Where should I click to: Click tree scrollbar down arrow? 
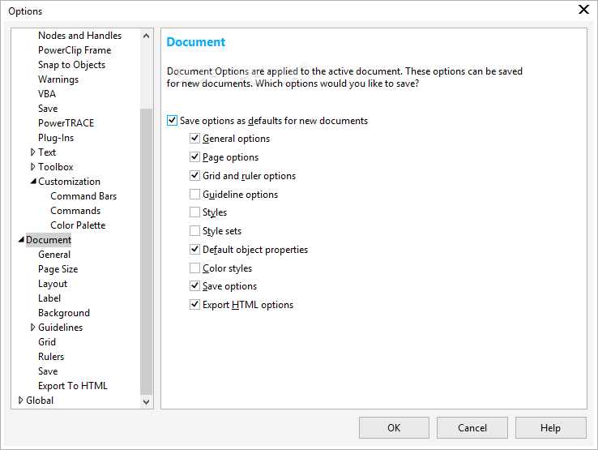coord(146,401)
